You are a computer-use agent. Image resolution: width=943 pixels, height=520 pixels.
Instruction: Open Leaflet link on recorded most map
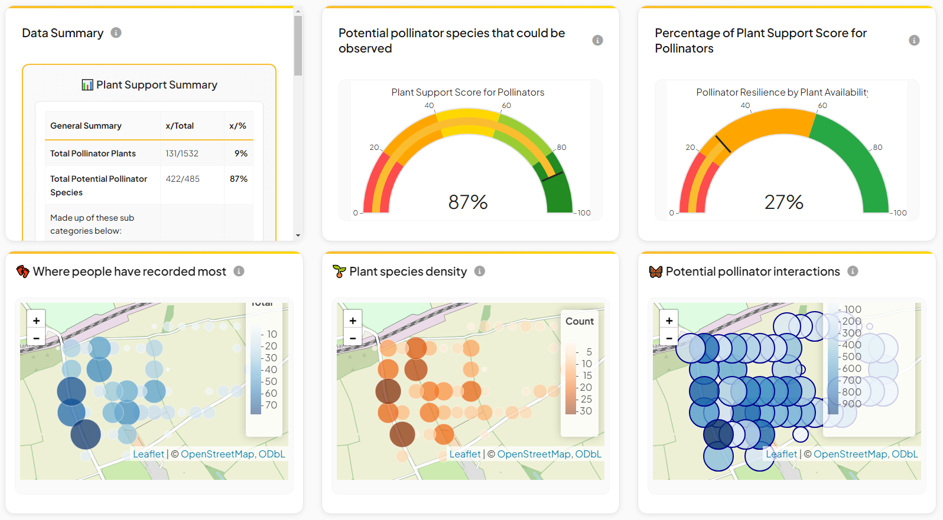tap(148, 454)
